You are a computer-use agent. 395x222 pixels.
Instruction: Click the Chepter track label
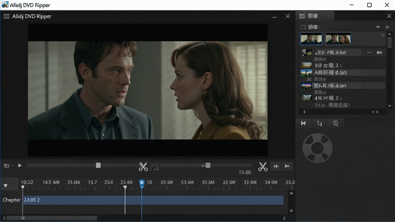pos(11,200)
